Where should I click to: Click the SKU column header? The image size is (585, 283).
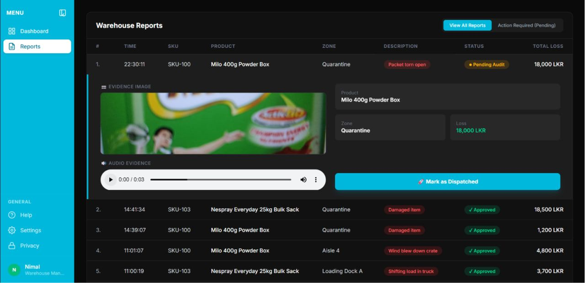[173, 46]
